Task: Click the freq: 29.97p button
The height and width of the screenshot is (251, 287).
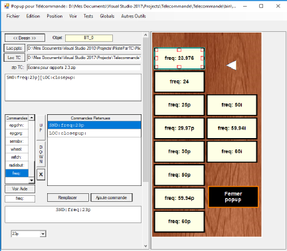Action: pos(179,128)
